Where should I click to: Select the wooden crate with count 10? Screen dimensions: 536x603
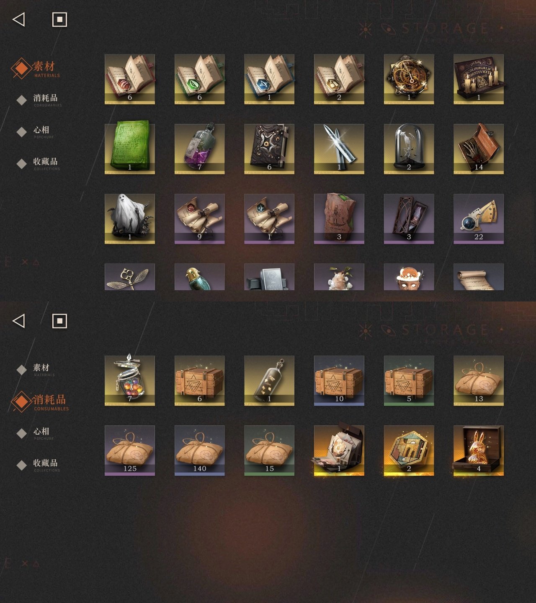339,381
